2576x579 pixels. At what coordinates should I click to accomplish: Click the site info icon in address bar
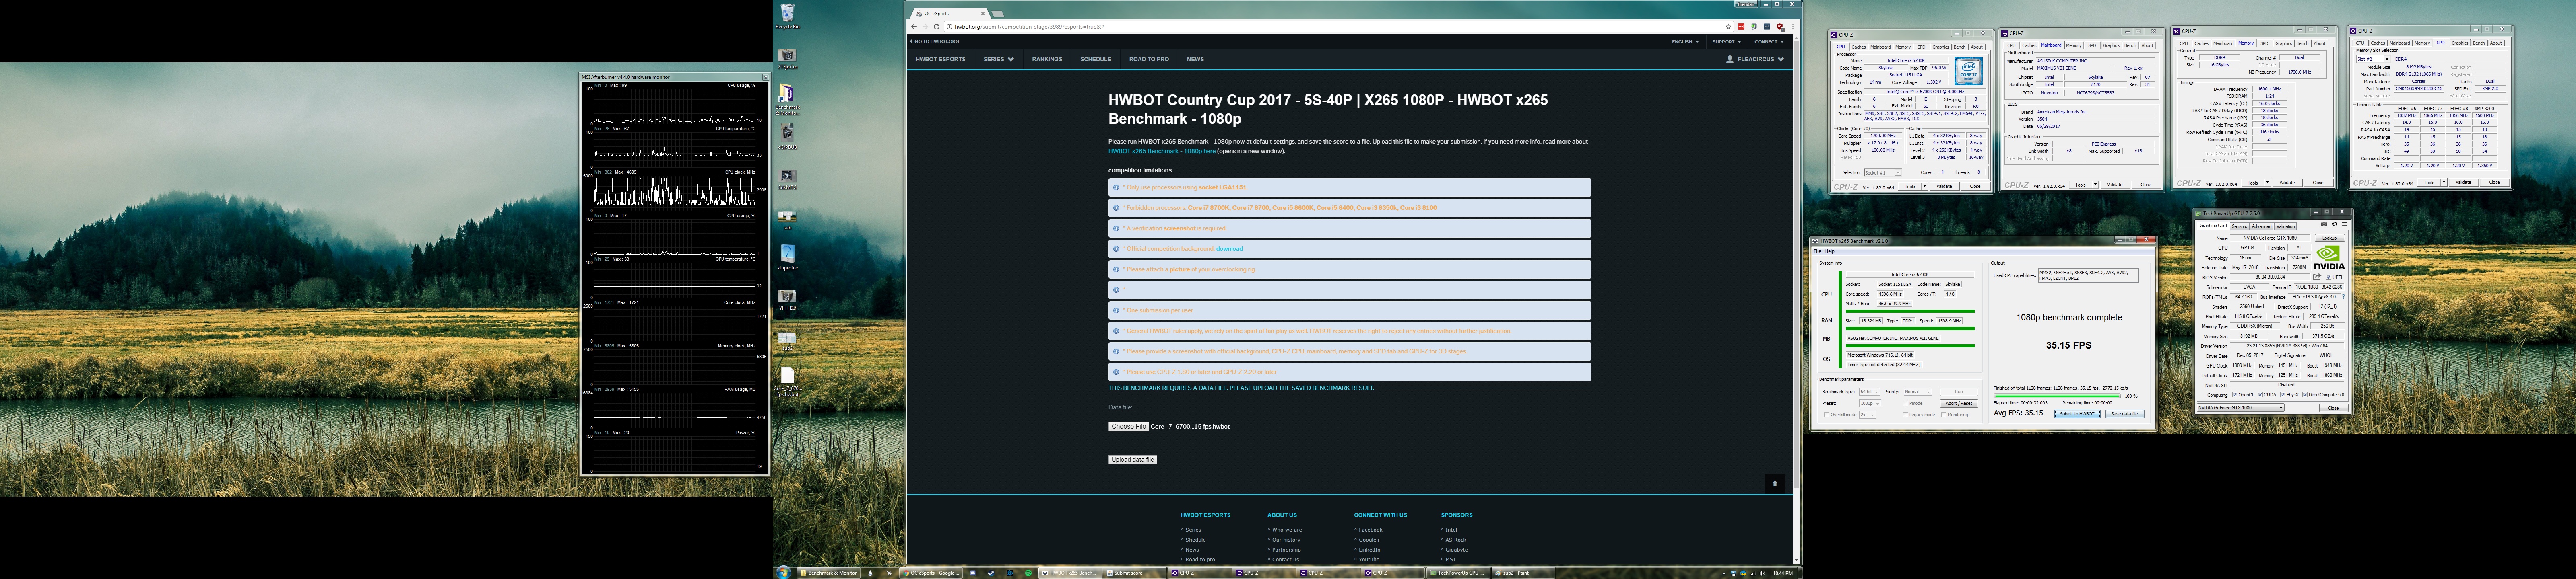tap(950, 27)
